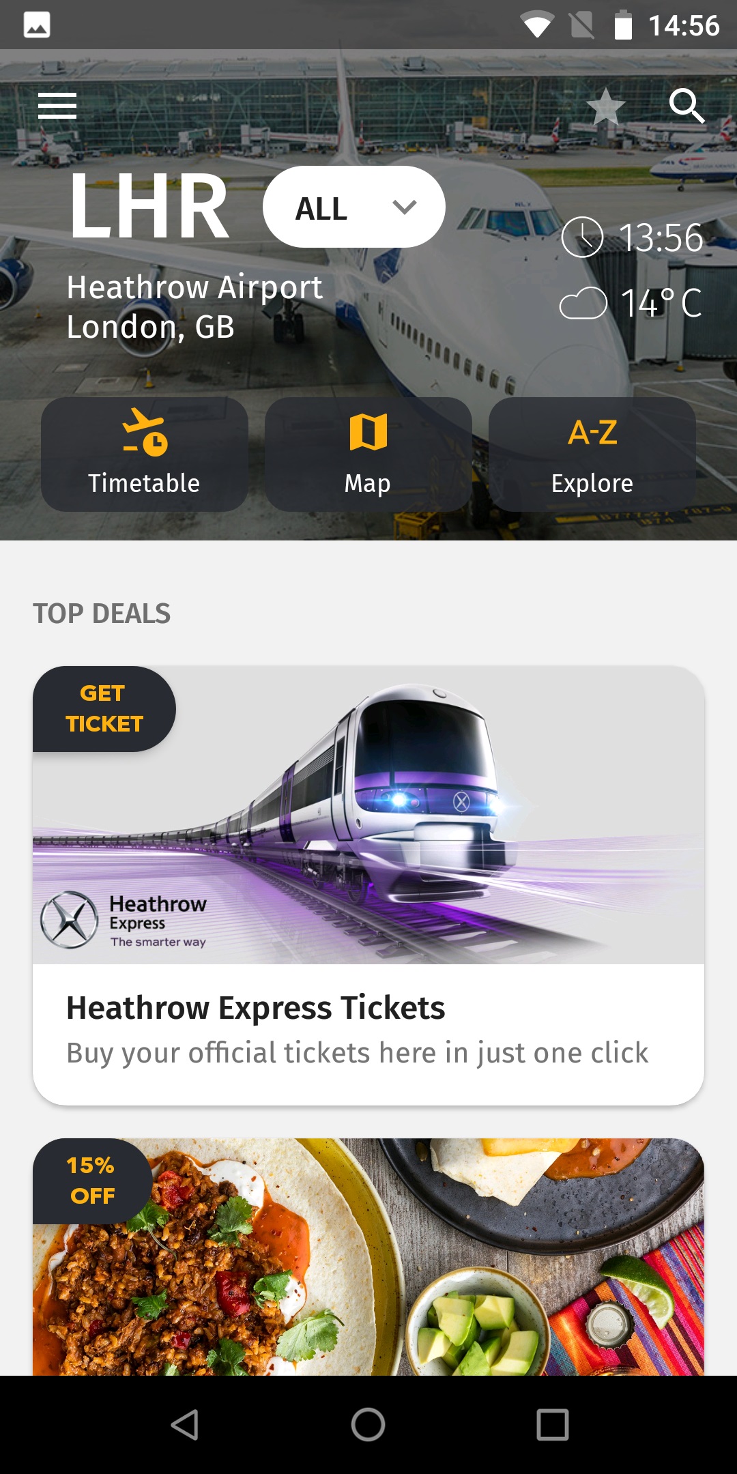Open the Timetable section
The width and height of the screenshot is (737, 1474).
145,454
